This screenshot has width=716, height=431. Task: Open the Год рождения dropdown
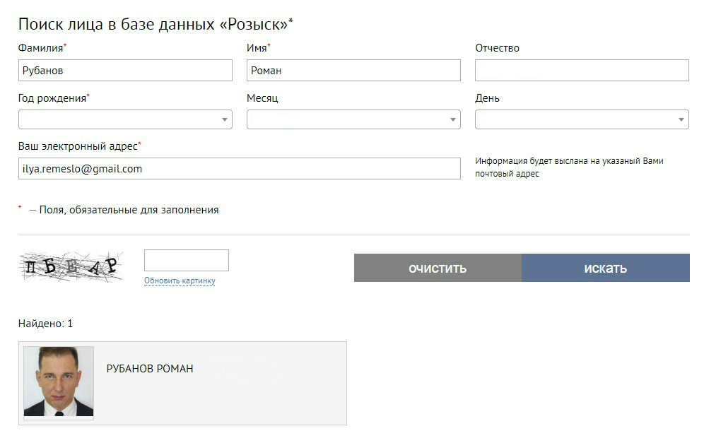tap(125, 119)
